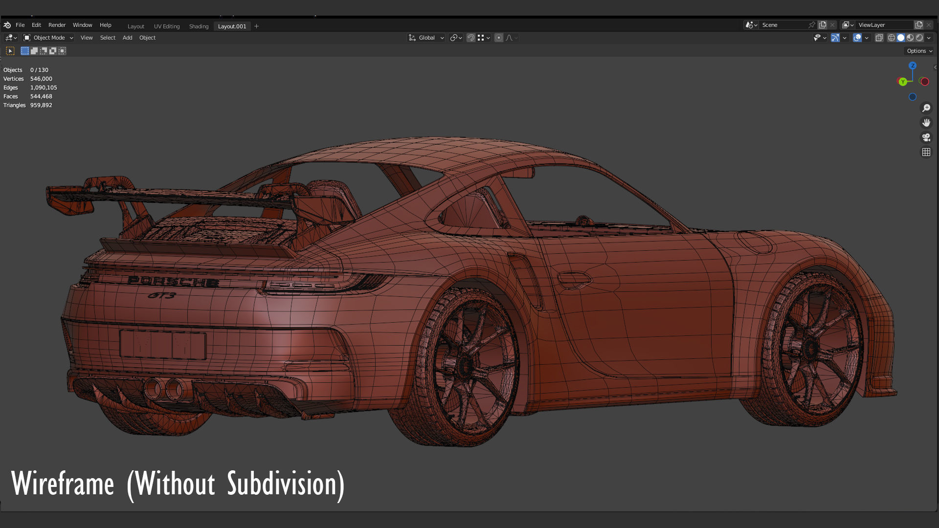Click the zoom view magnifier icon

(x=926, y=108)
